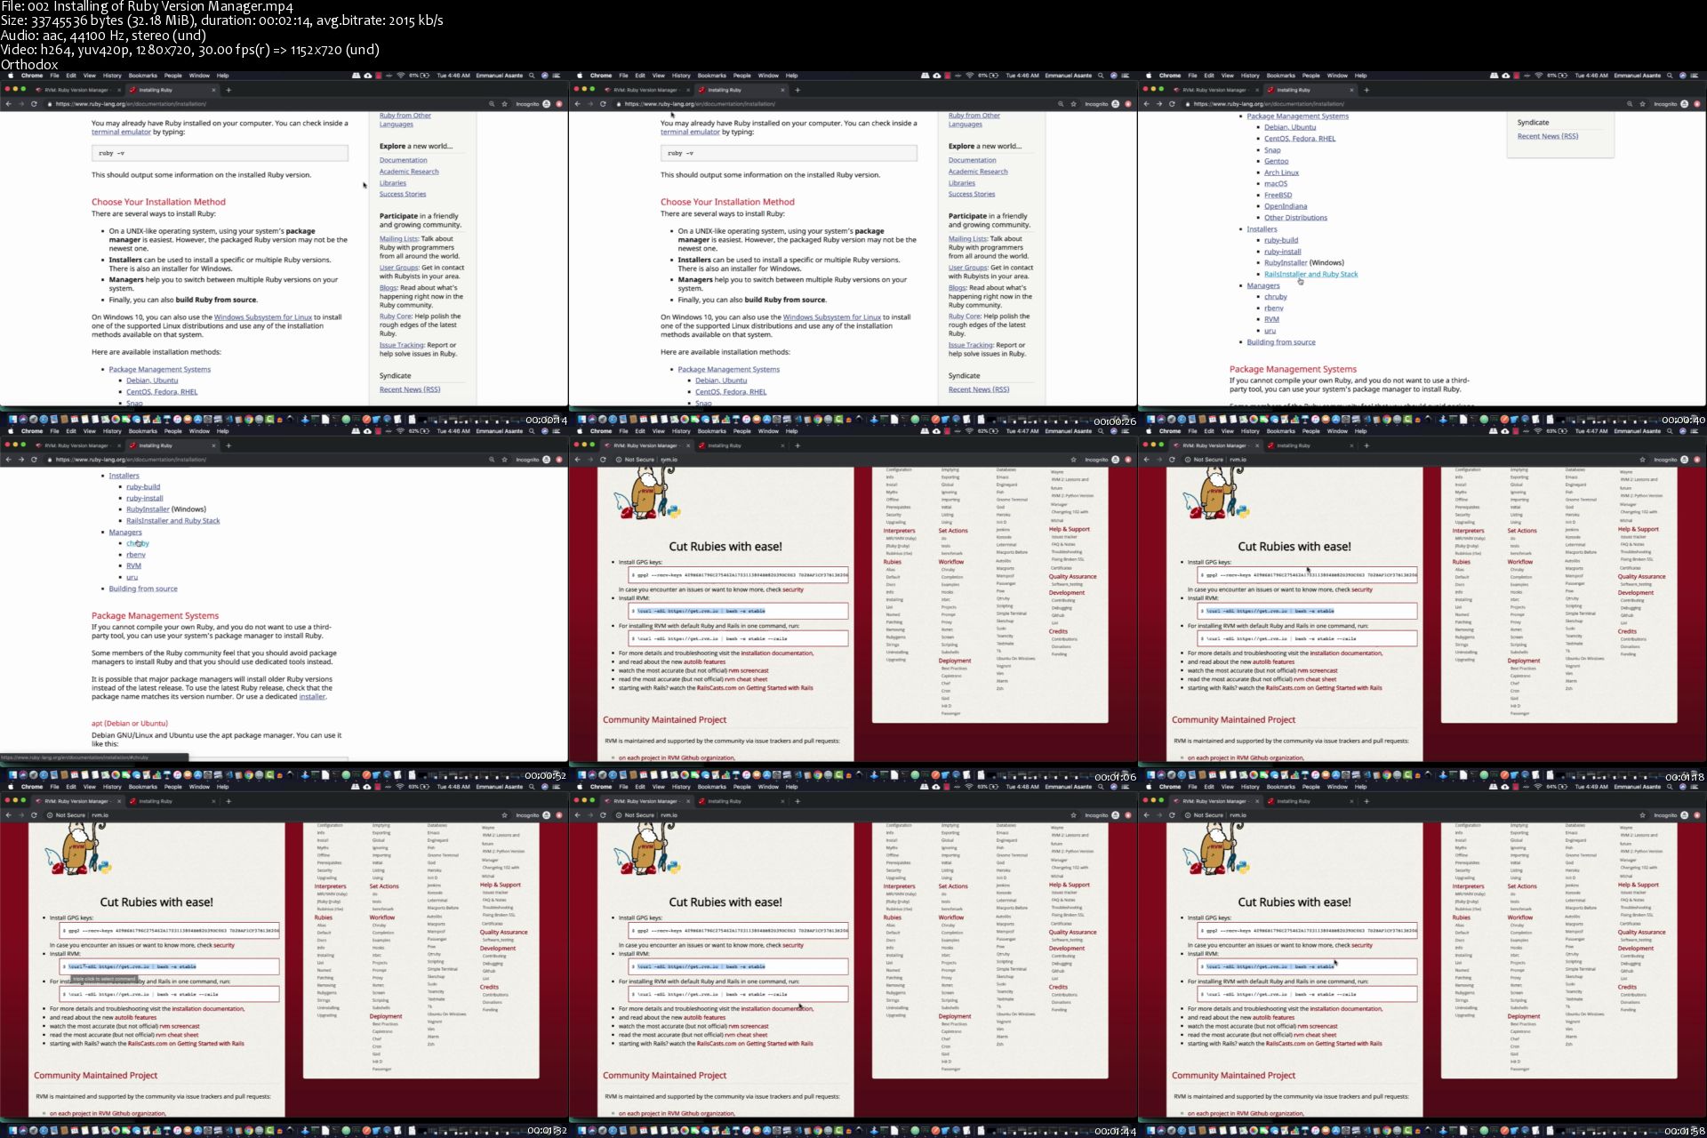Click the ruby -v code box in the 00:00:26 frame

pyautogui.click(x=788, y=153)
